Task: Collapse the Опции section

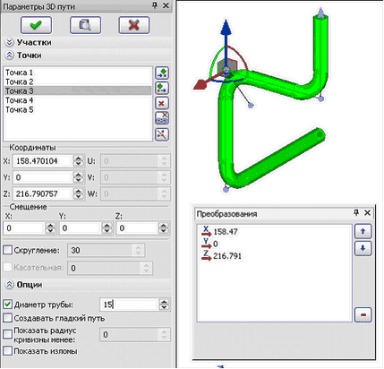Action: (x=9, y=285)
